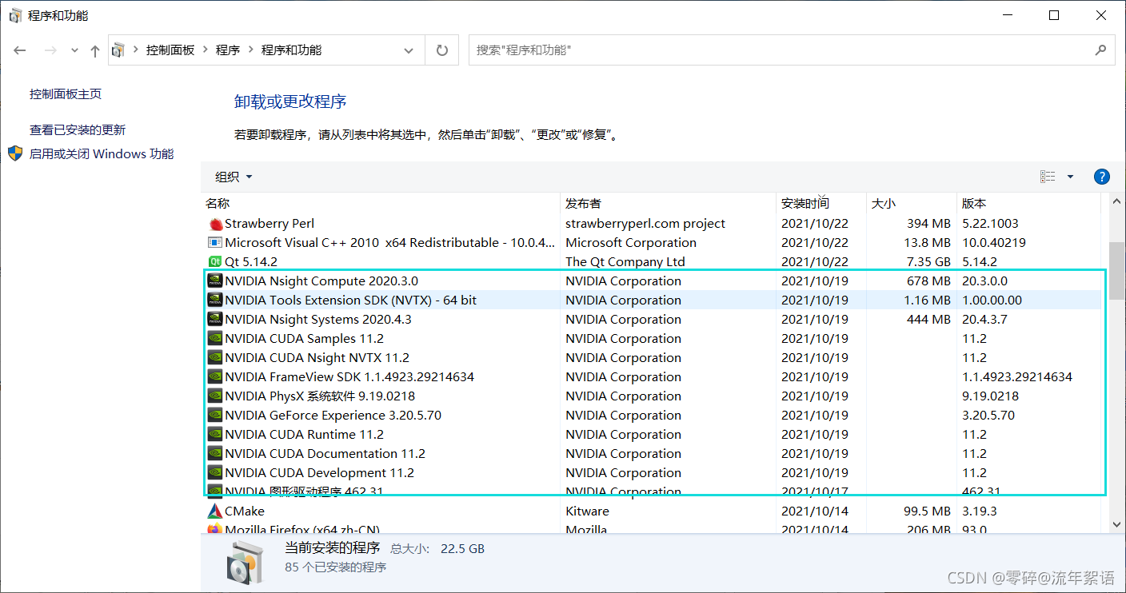Screen dimensions: 1126x593
Task: Click the CMake program icon
Action: point(214,511)
